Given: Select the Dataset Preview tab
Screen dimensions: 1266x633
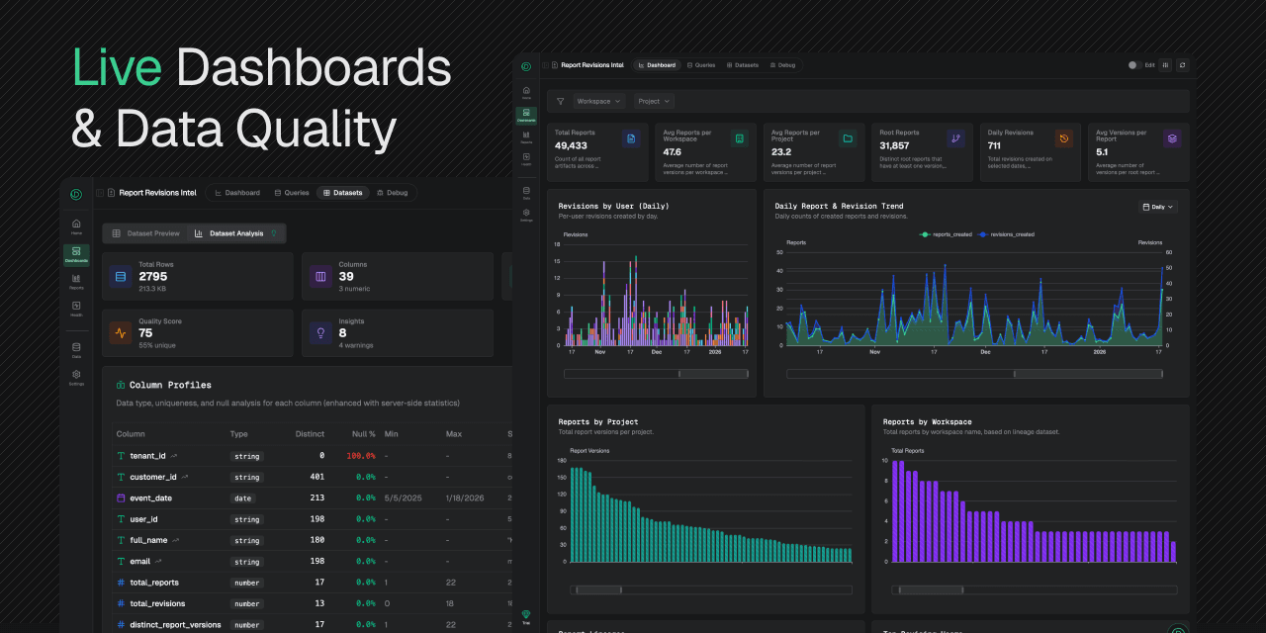Looking at the screenshot, I should pyautogui.click(x=145, y=233).
